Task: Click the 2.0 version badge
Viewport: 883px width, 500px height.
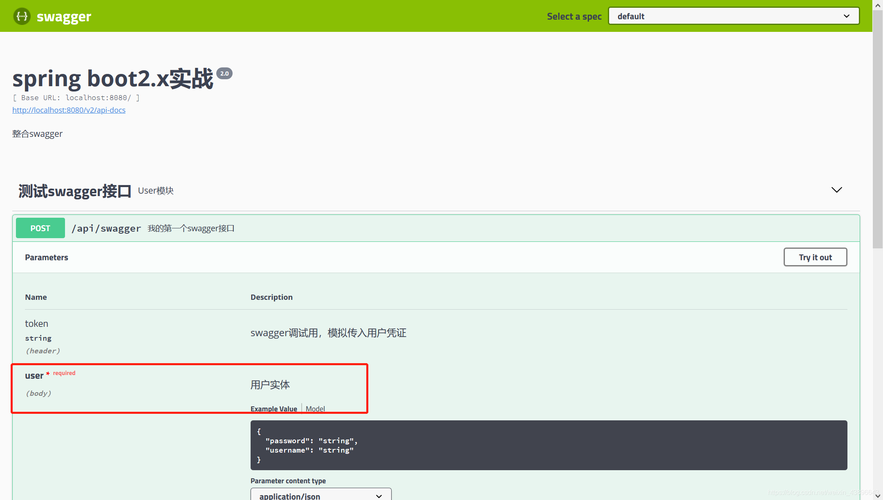Action: pos(224,74)
